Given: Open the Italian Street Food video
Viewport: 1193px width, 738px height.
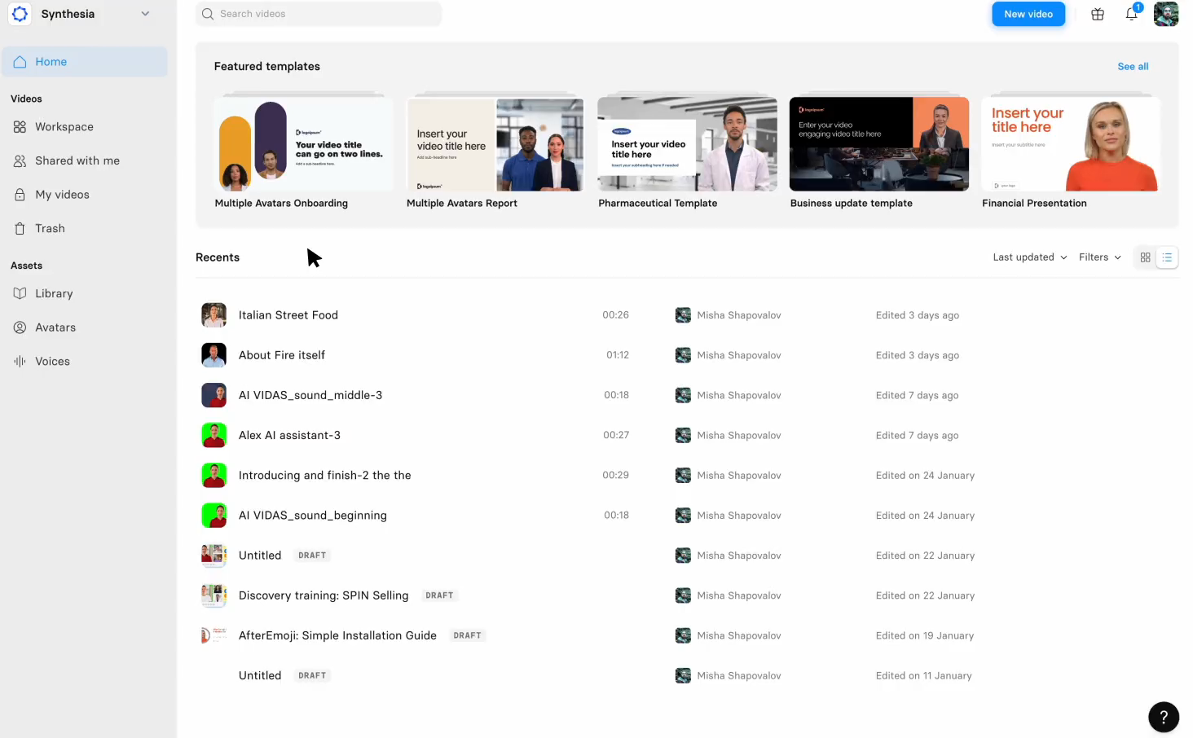Looking at the screenshot, I should [288, 315].
